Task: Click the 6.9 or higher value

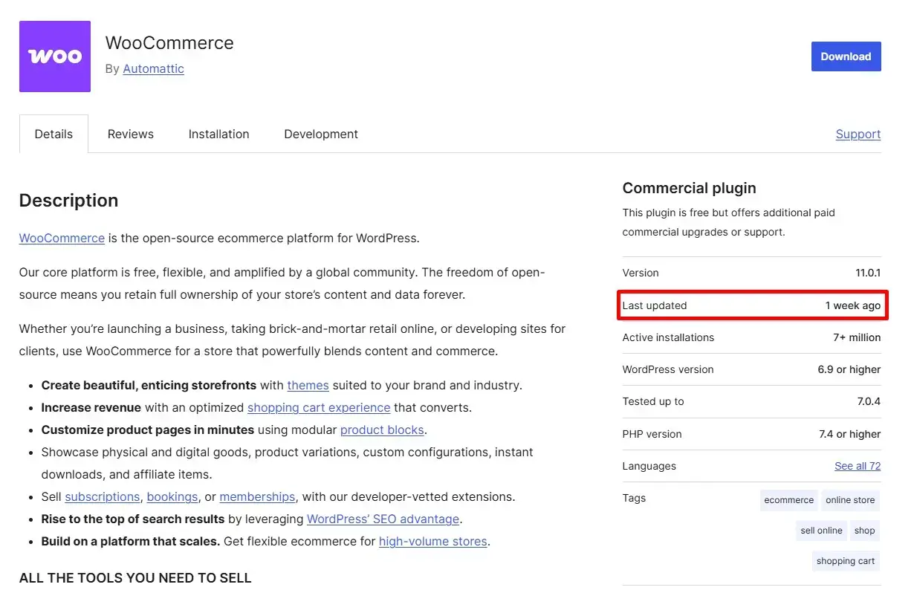Action: (x=849, y=369)
